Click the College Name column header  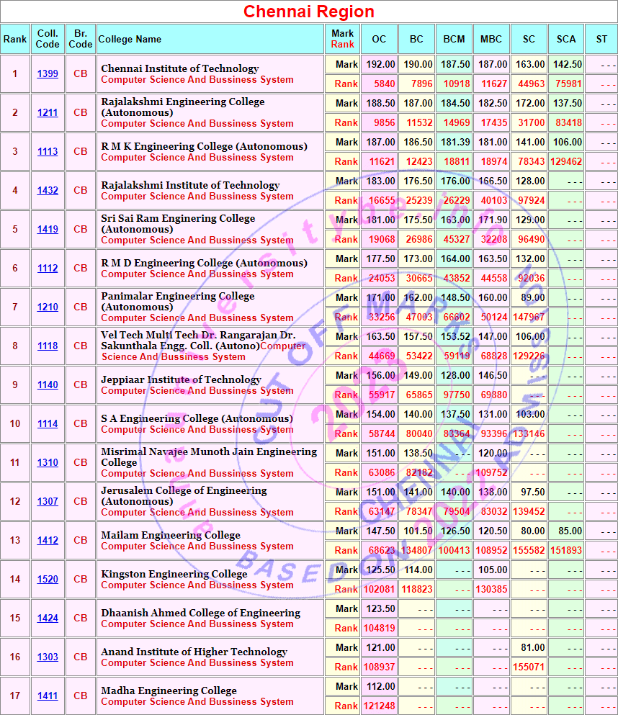point(130,40)
